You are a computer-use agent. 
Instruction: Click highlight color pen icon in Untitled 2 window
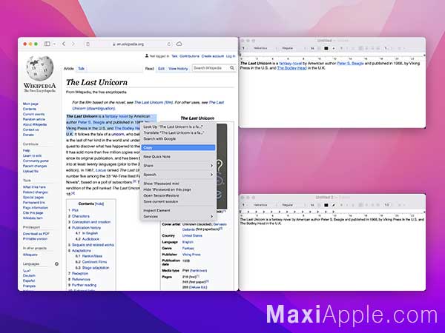pos(334,205)
